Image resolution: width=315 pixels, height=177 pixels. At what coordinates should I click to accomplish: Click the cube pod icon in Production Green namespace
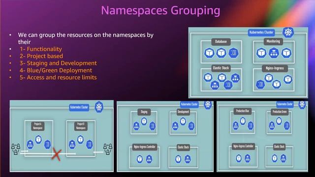pyautogui.click(x=279, y=121)
